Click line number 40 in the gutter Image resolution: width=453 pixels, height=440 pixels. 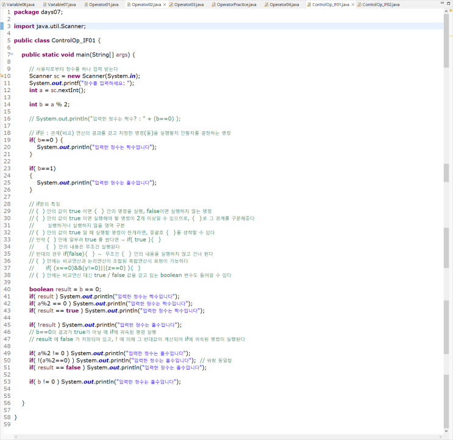pyautogui.click(x=6, y=289)
